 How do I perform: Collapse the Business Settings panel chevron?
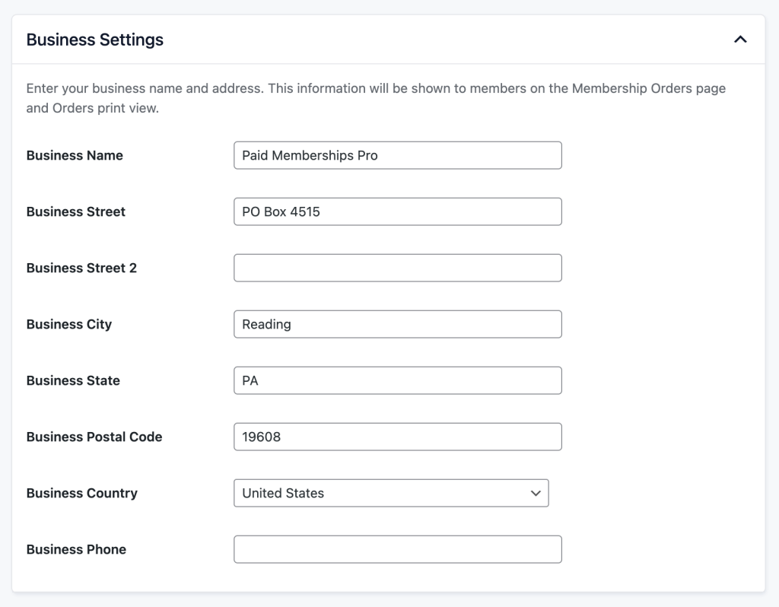coord(740,40)
